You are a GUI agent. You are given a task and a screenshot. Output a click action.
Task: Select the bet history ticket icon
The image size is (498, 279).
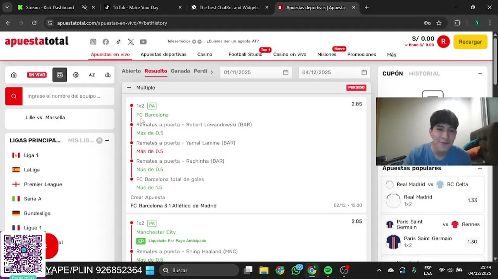(60, 75)
